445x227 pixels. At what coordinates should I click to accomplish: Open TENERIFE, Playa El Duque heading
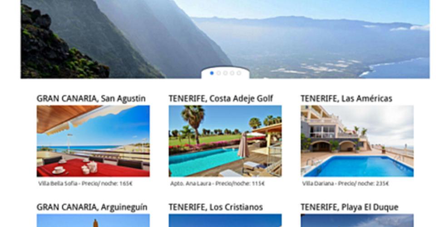tap(350, 207)
